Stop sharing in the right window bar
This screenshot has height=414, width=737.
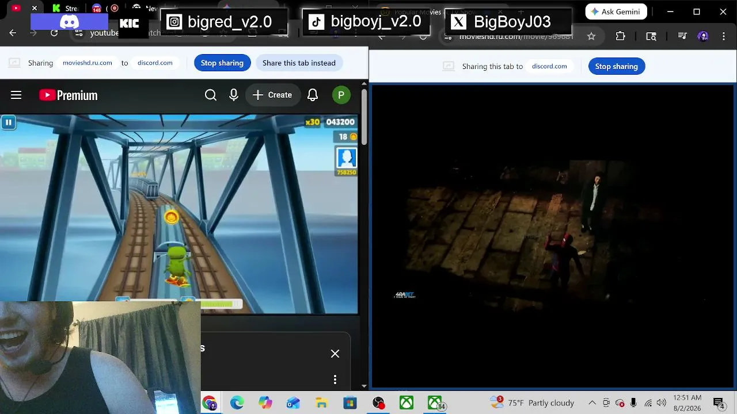pyautogui.click(x=617, y=66)
